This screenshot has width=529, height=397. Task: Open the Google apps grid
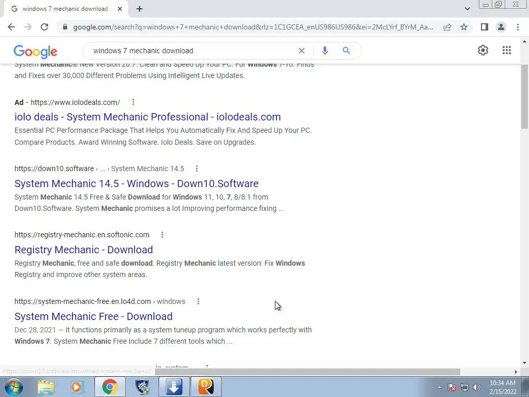click(507, 50)
